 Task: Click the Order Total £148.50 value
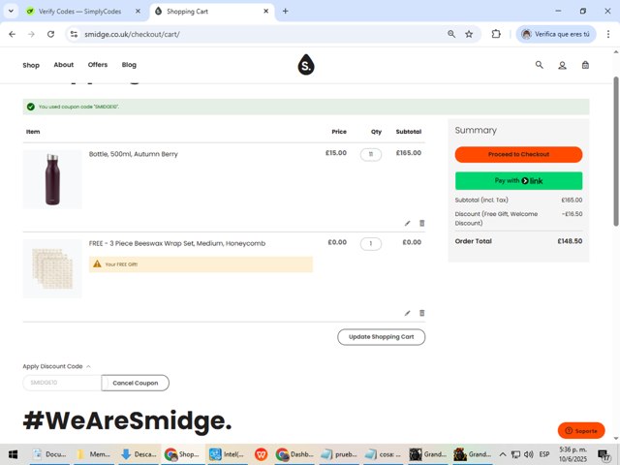tap(570, 241)
